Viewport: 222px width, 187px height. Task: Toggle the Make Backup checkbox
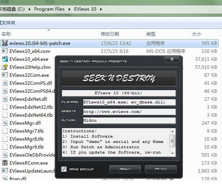(x=64, y=169)
